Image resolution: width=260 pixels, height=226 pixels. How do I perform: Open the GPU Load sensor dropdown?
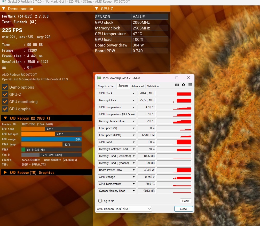pos(133,142)
